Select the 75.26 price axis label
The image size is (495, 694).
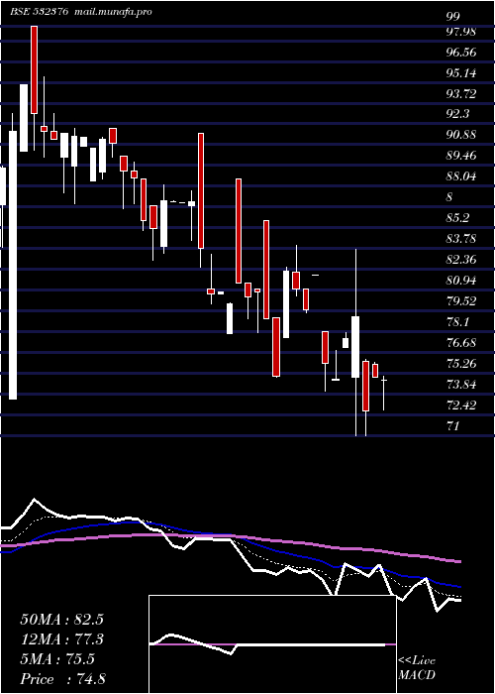[461, 364]
